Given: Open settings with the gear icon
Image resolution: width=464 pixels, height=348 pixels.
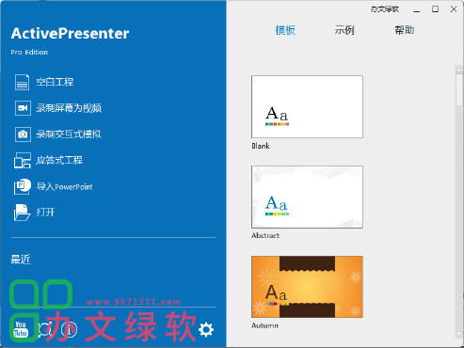Looking at the screenshot, I should (x=206, y=329).
